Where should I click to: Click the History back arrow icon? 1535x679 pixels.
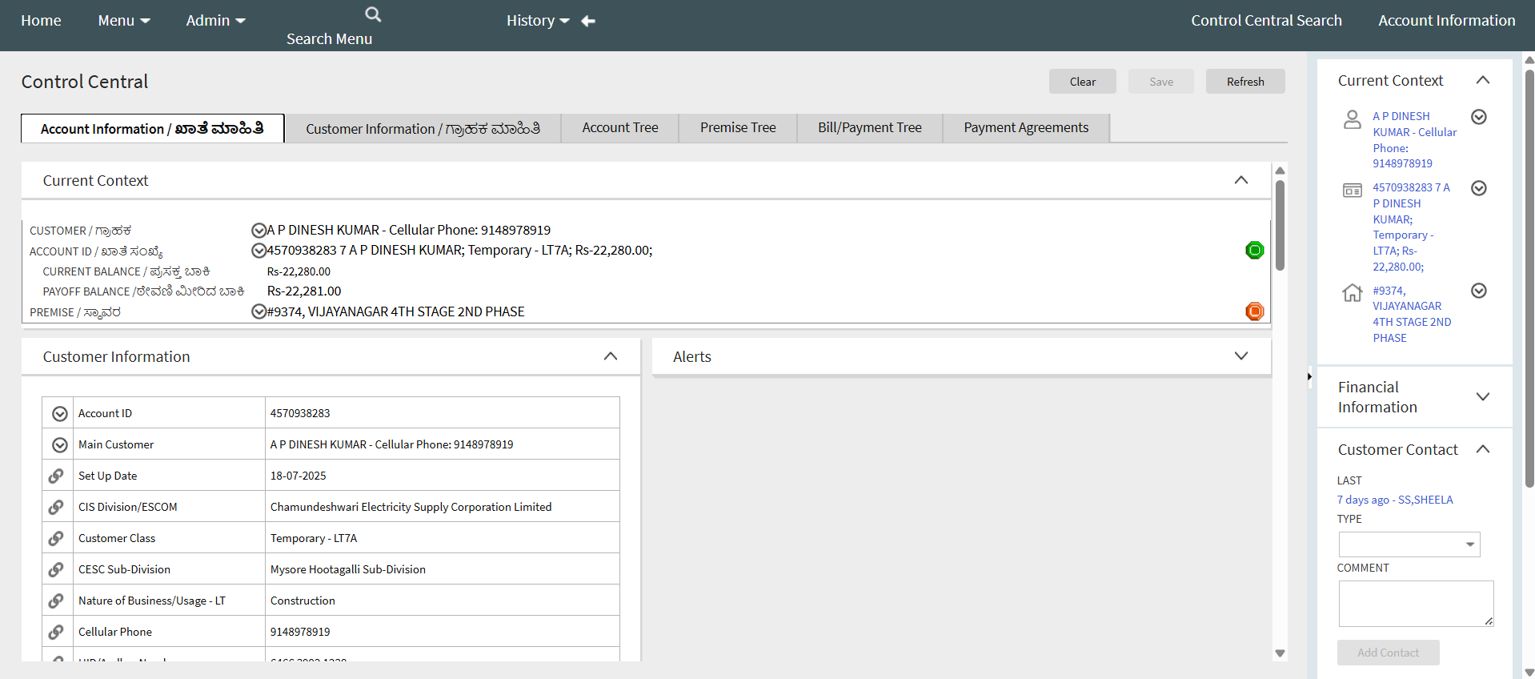click(588, 21)
